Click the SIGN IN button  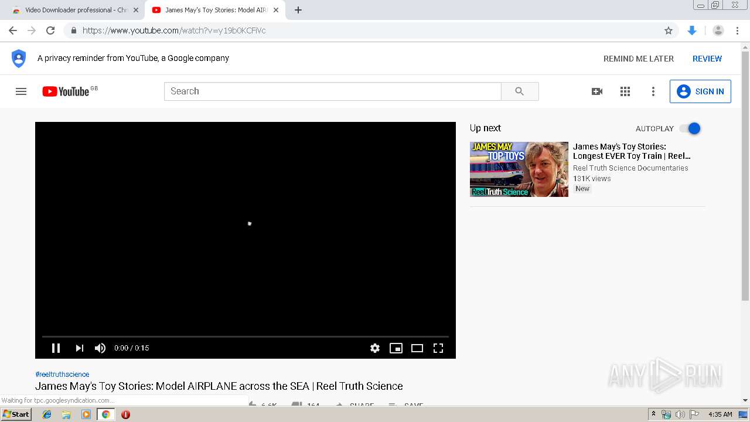coord(700,91)
